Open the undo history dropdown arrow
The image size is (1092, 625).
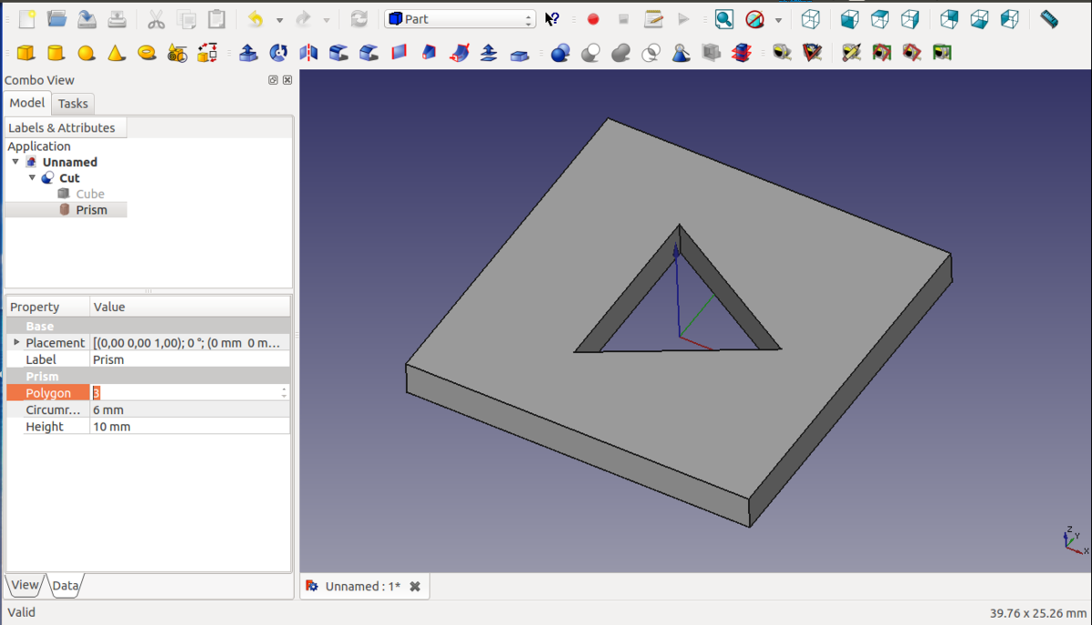tap(279, 20)
